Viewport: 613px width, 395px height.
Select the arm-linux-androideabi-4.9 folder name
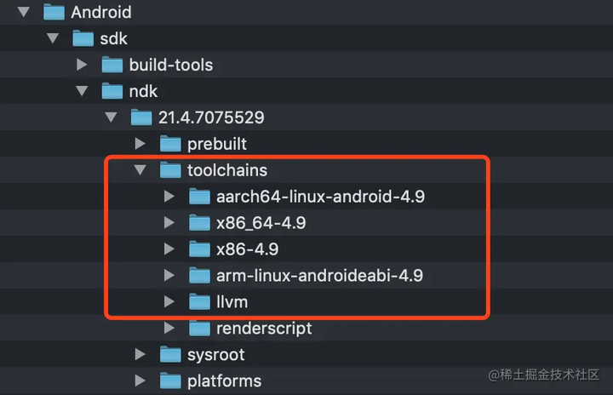(x=320, y=275)
